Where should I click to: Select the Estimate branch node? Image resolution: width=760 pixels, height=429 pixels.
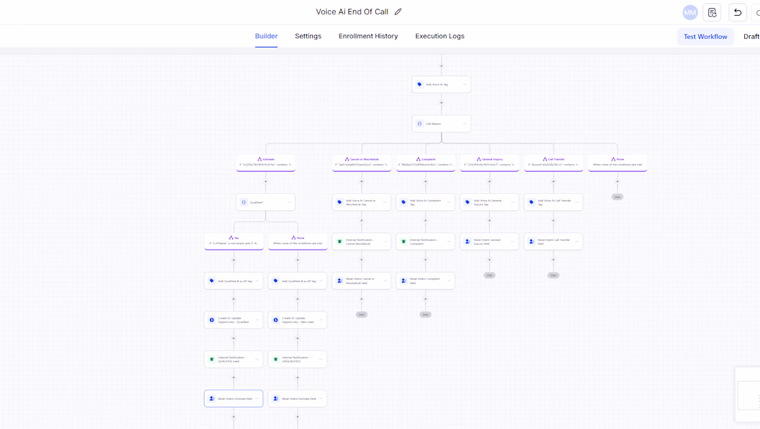[x=265, y=163]
